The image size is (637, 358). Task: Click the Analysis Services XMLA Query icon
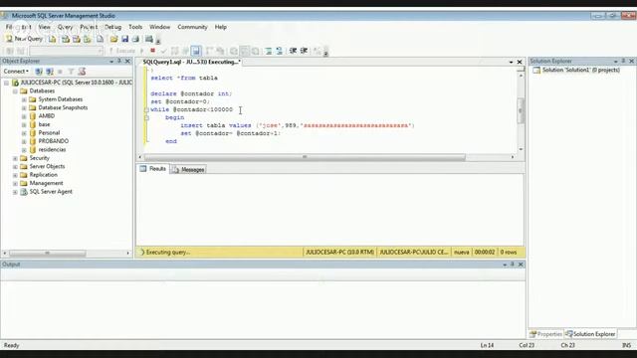pos(87,39)
